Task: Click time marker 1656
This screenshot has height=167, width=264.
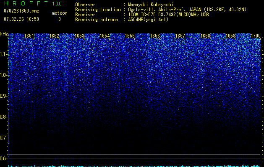Action: tap(155, 36)
